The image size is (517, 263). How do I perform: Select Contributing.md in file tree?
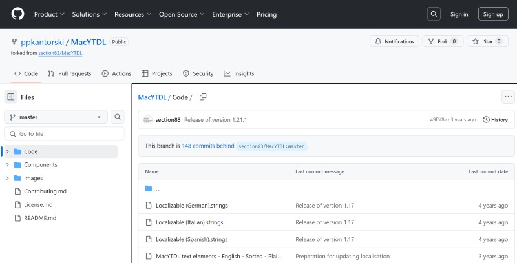pos(45,191)
